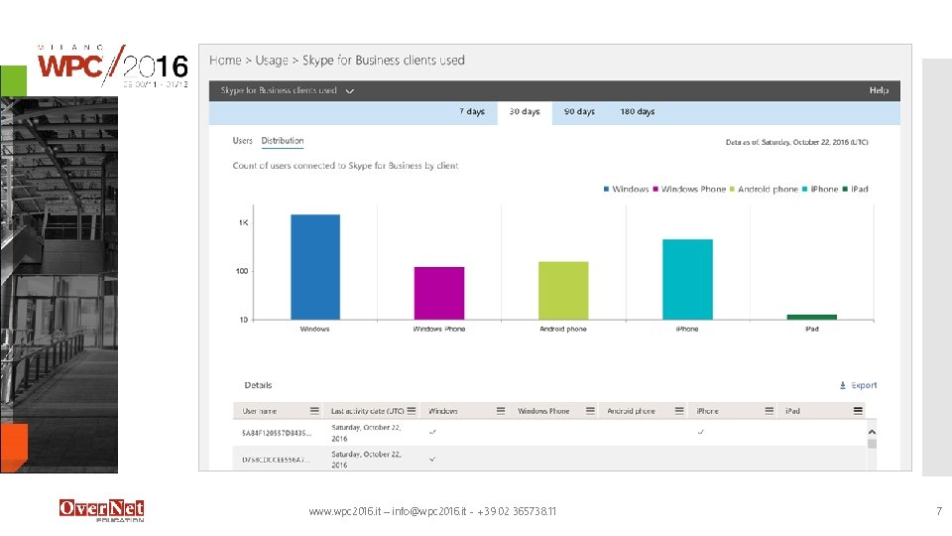952x536 pixels.
Task: Sort by Android phone column header
Action: [x=631, y=411]
